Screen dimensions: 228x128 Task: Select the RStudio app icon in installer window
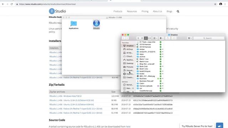point(97,23)
